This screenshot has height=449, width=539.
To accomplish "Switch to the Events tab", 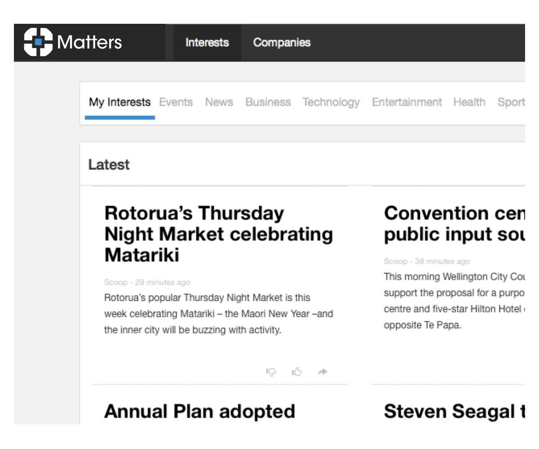I will 176,102.
